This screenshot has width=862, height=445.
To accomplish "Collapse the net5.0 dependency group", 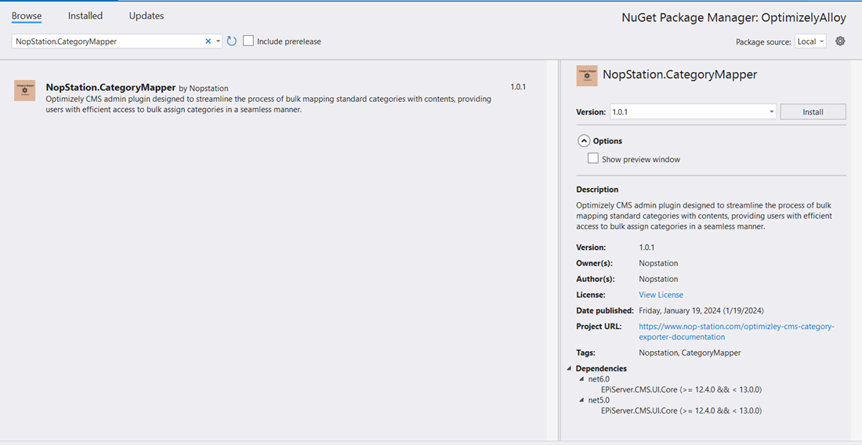I will click(x=581, y=400).
